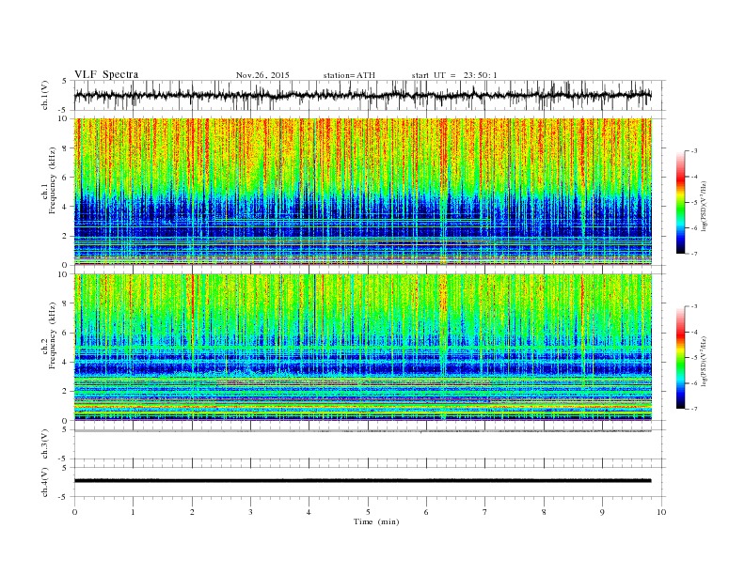Screen dimensions: 745x575
Task: Select the 'Nov.26, 2015' date label
Action: coord(262,75)
